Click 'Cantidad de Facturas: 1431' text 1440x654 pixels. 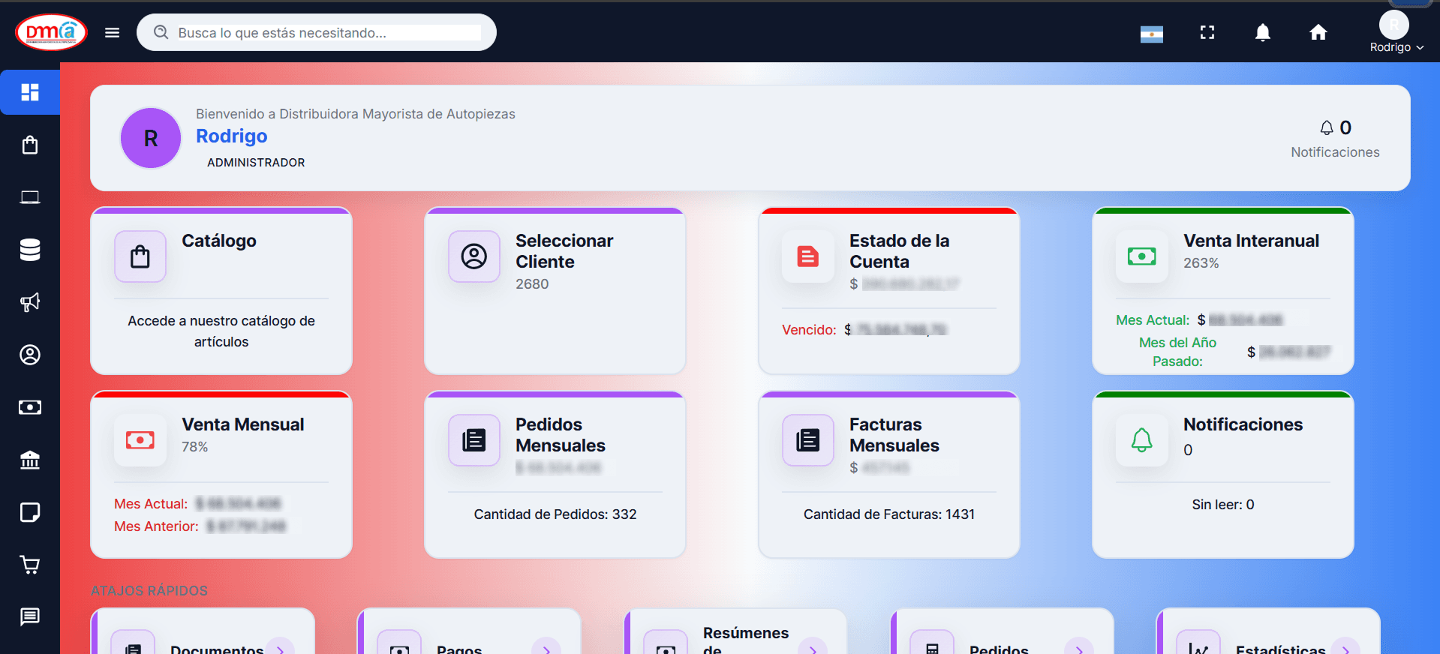pos(889,514)
